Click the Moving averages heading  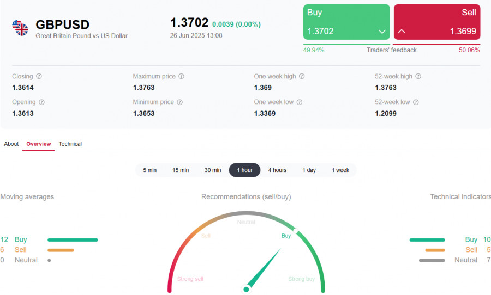(27, 197)
